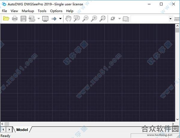The image size is (180, 138).
Task: Open the Tools menu
Action: point(42,11)
